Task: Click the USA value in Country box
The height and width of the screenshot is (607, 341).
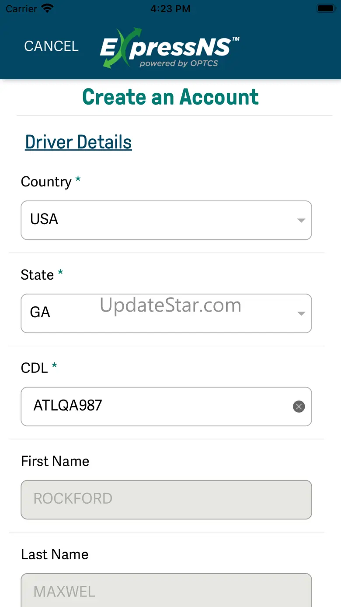Action: 44,219
